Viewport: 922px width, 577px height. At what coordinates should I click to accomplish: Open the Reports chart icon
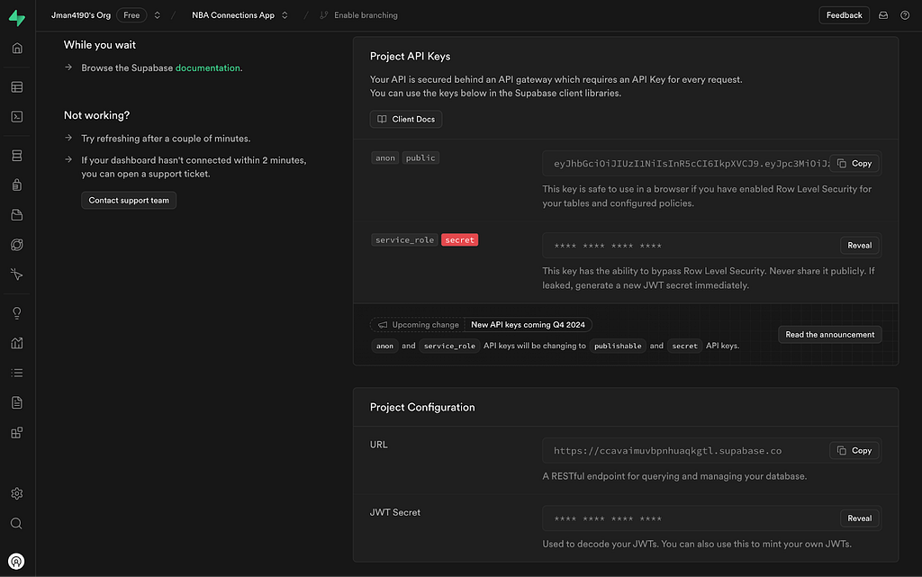coord(17,343)
